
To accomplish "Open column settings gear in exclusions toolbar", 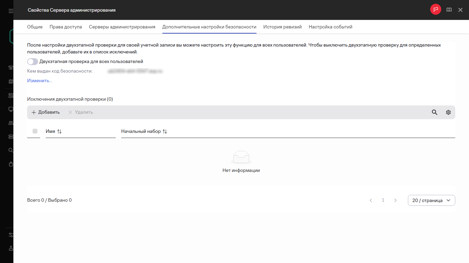I will pyautogui.click(x=448, y=112).
